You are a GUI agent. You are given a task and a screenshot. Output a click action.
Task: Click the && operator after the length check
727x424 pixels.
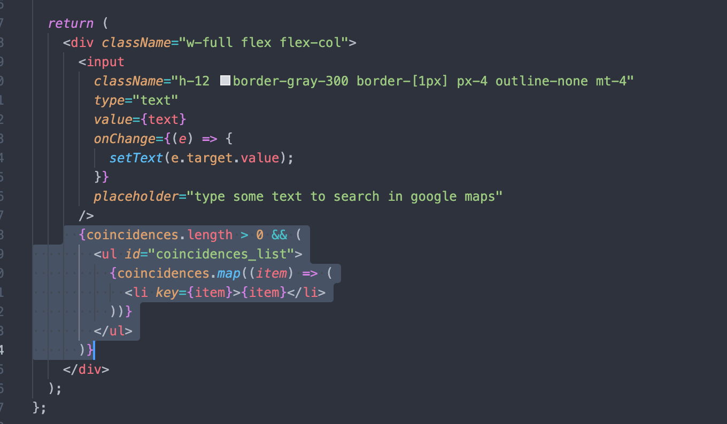278,234
